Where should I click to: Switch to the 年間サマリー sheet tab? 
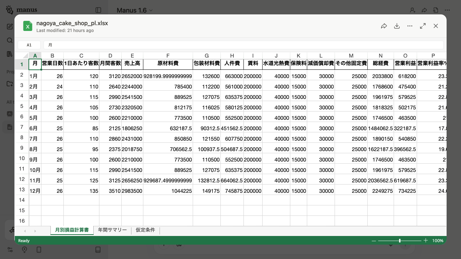click(x=112, y=230)
